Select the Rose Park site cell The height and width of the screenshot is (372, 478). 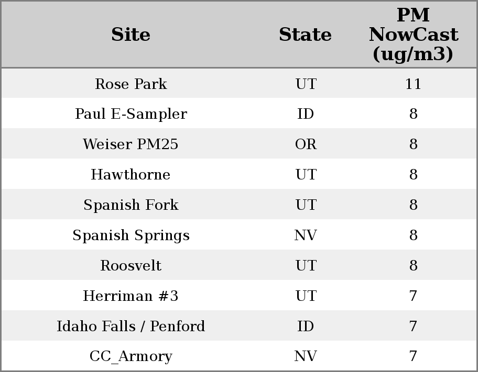[x=131, y=84]
